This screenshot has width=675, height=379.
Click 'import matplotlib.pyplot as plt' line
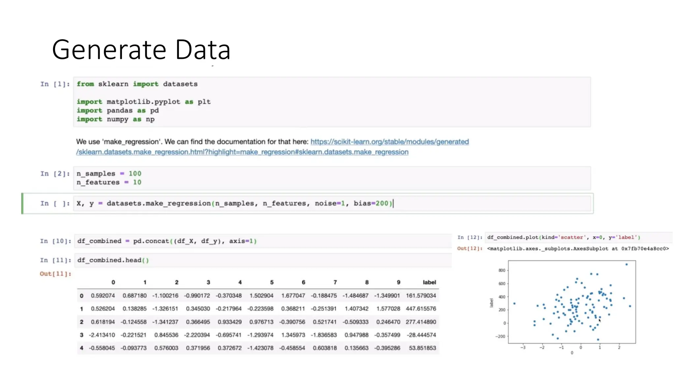[144, 102]
